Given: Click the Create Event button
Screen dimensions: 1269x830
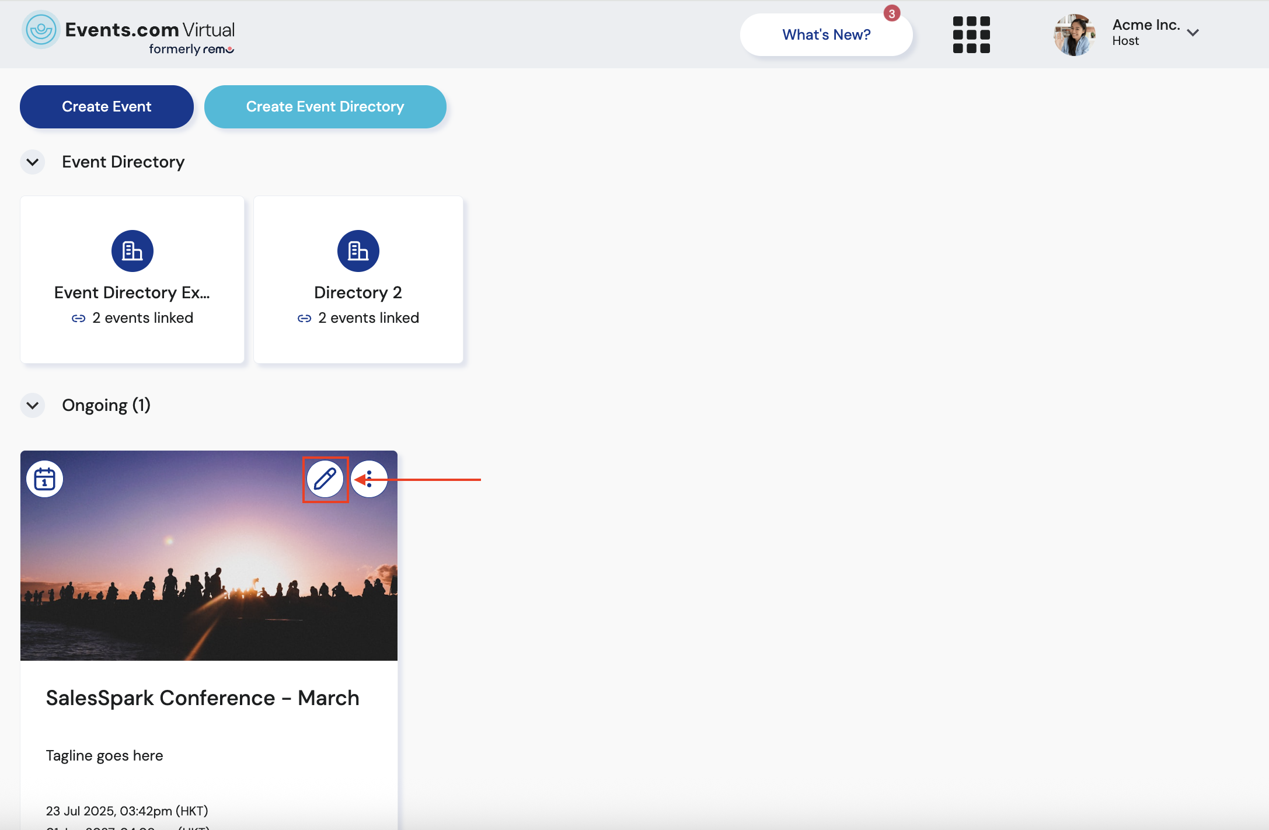Looking at the screenshot, I should [x=107, y=107].
